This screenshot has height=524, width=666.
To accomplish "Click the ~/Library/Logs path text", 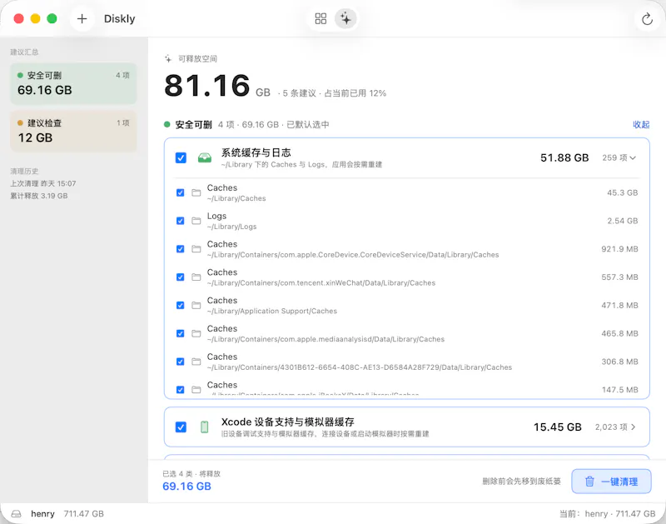I will [232, 227].
